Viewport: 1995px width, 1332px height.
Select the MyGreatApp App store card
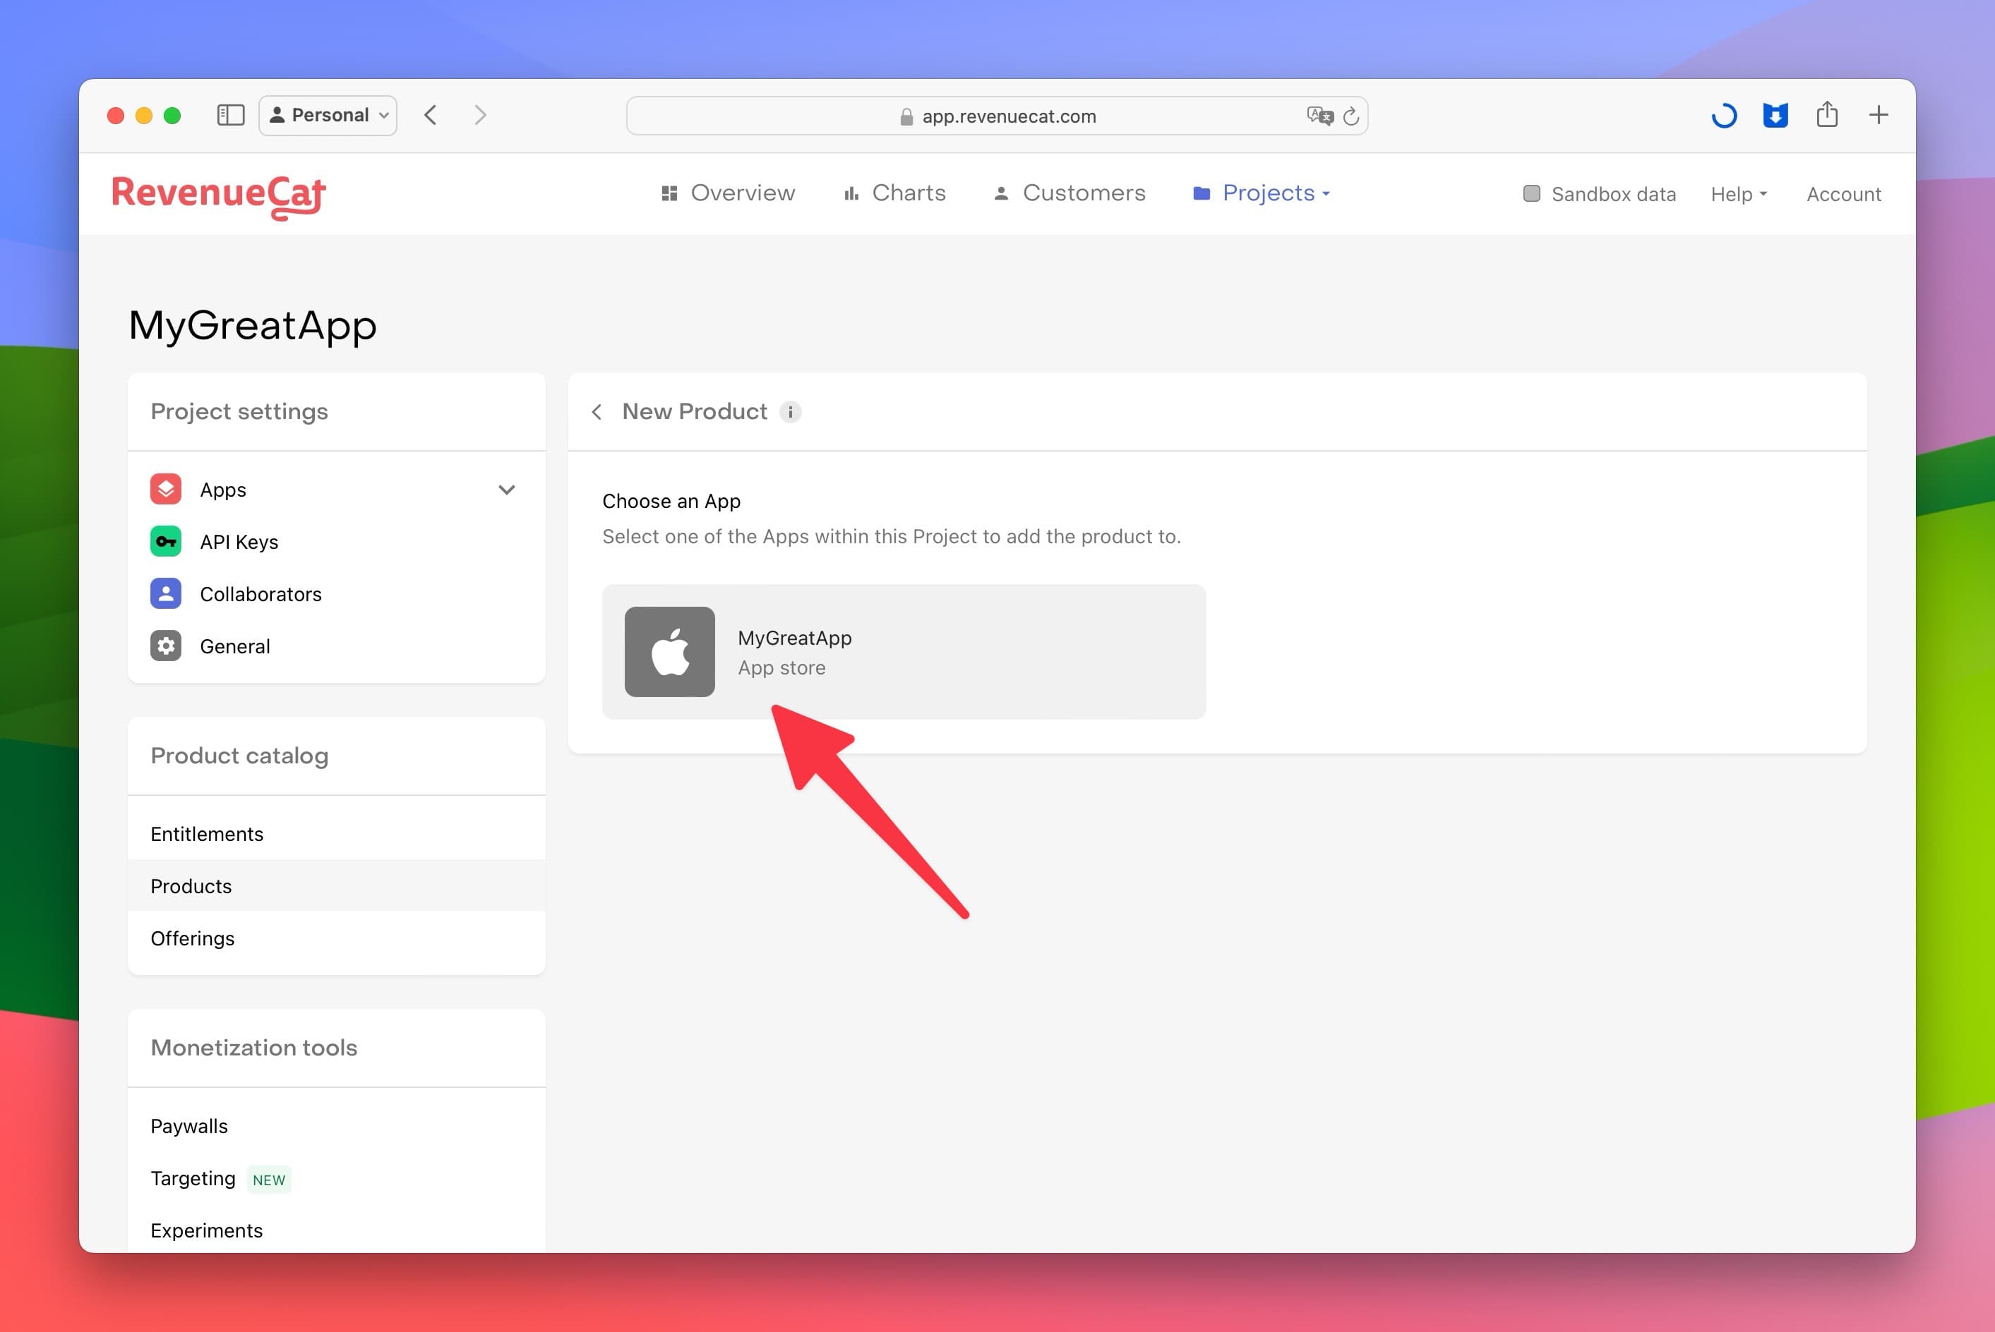904,652
